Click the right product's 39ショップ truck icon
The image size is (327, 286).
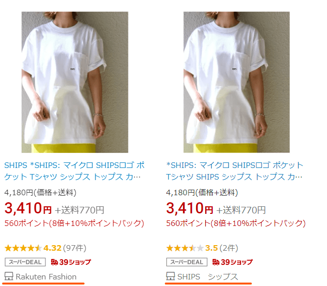click(x=216, y=262)
